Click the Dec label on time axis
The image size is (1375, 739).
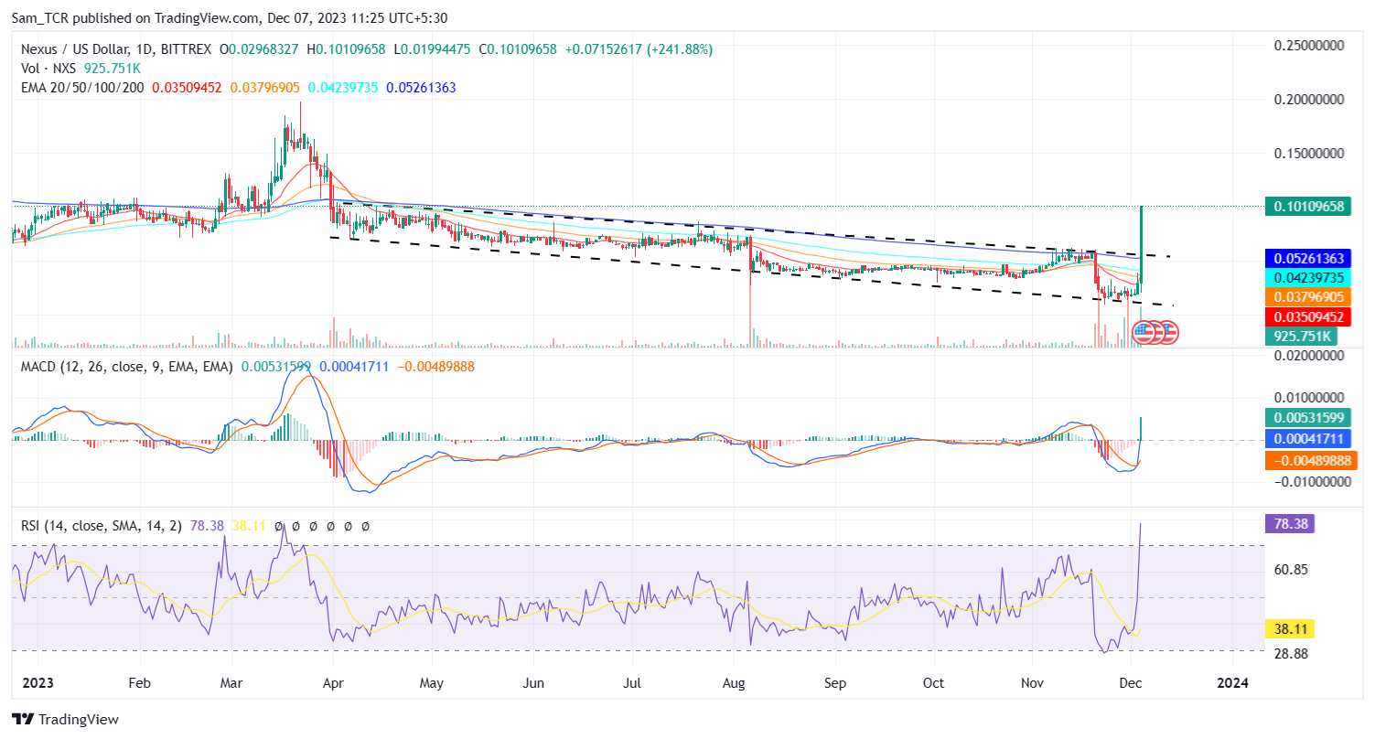pyautogui.click(x=1131, y=682)
